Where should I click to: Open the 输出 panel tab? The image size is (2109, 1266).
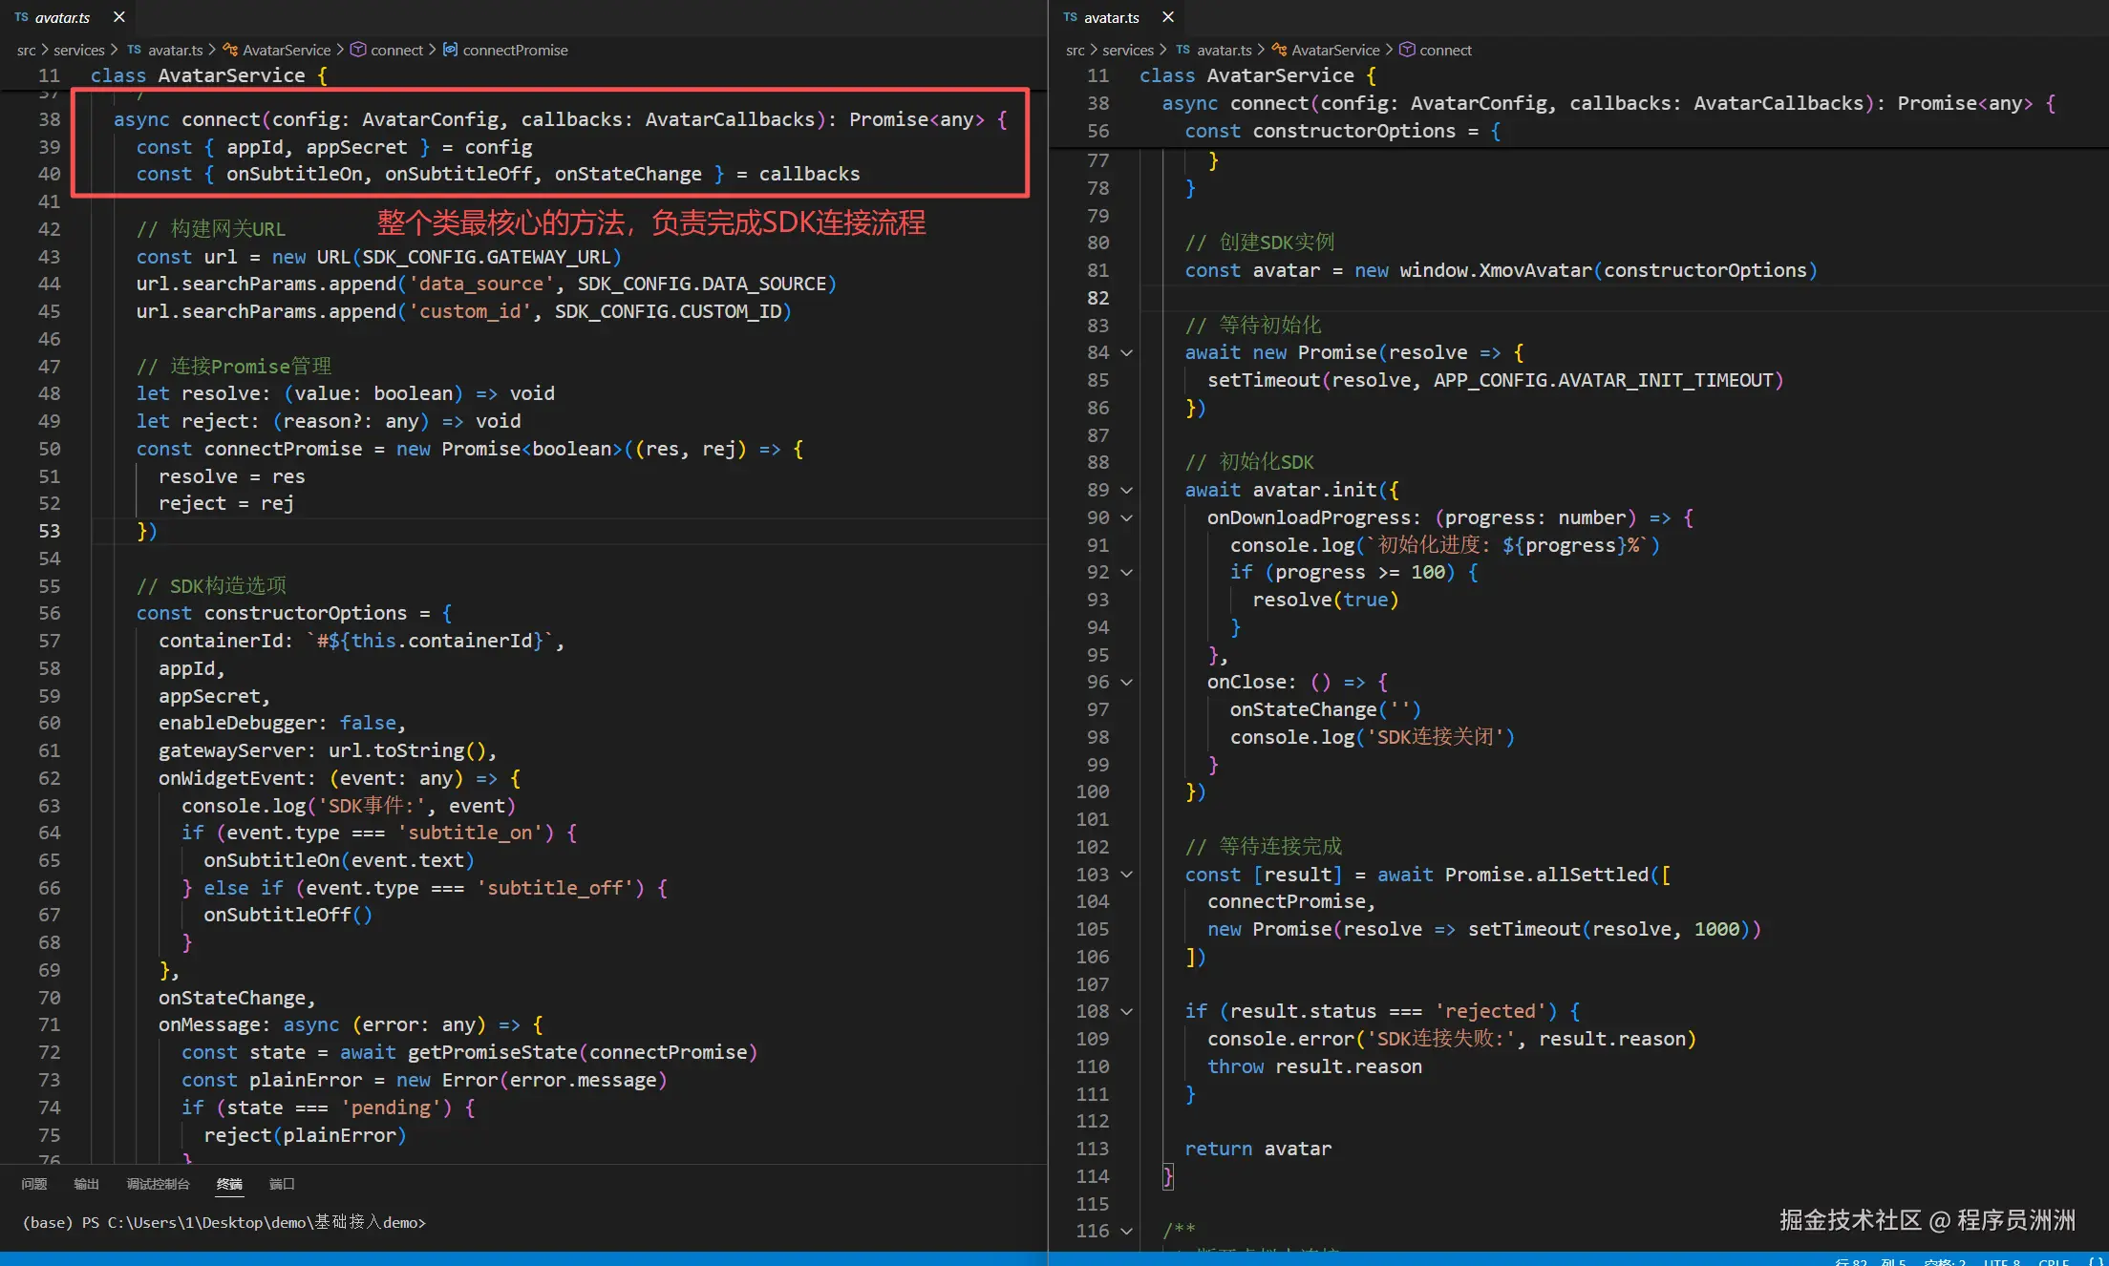[x=86, y=1184]
